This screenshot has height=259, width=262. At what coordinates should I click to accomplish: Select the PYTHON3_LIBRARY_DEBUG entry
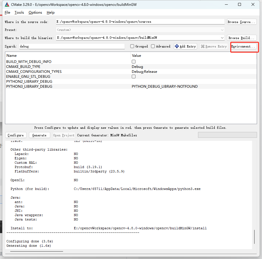29,87
